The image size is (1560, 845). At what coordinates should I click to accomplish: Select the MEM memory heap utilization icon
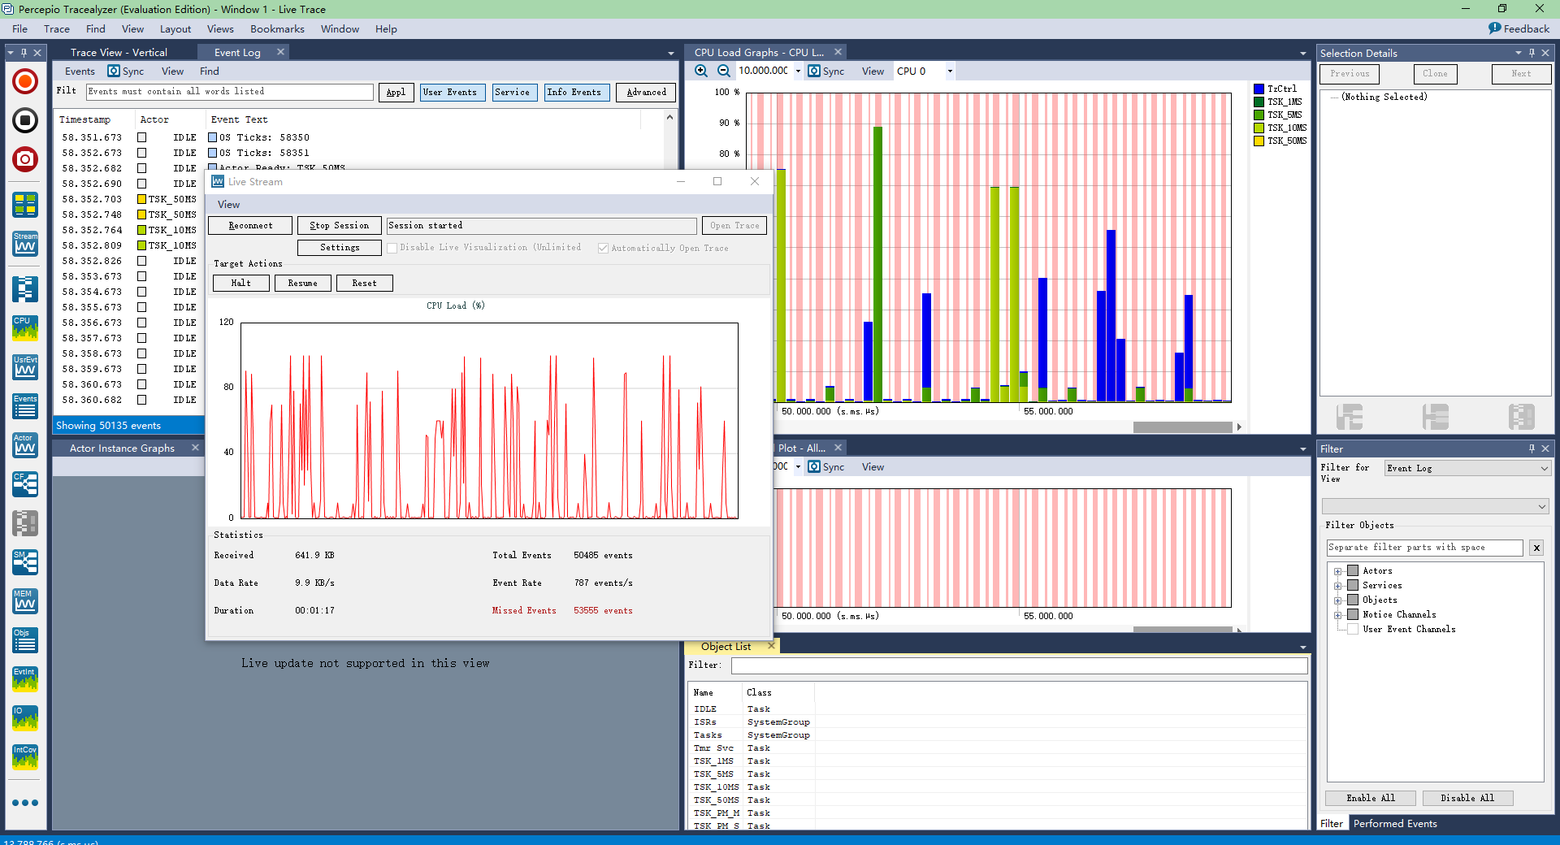click(24, 601)
